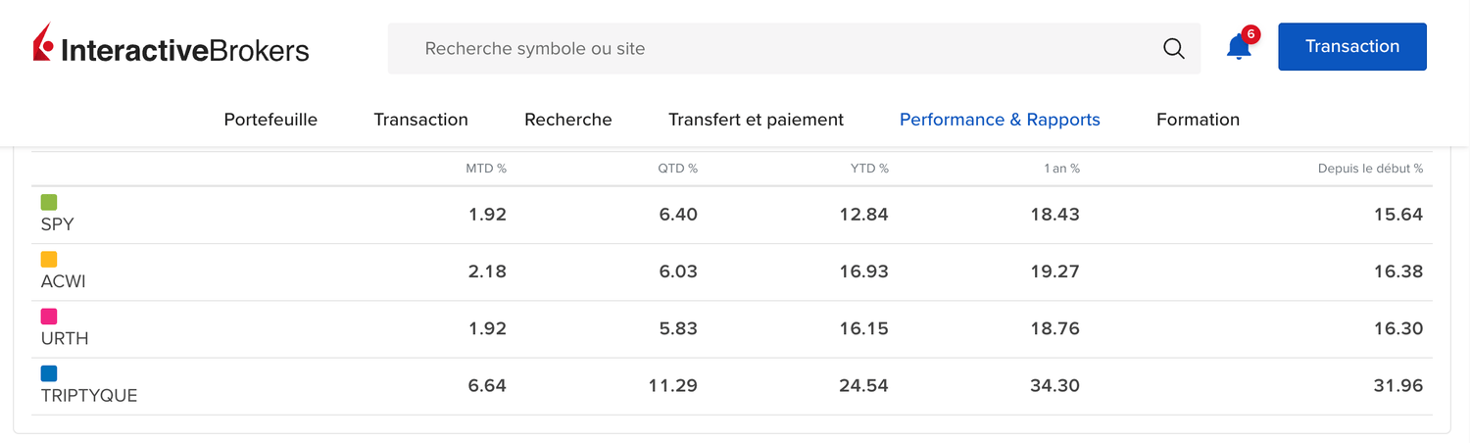
Task: Click the pink URTH color swatch
Action: coord(49,316)
